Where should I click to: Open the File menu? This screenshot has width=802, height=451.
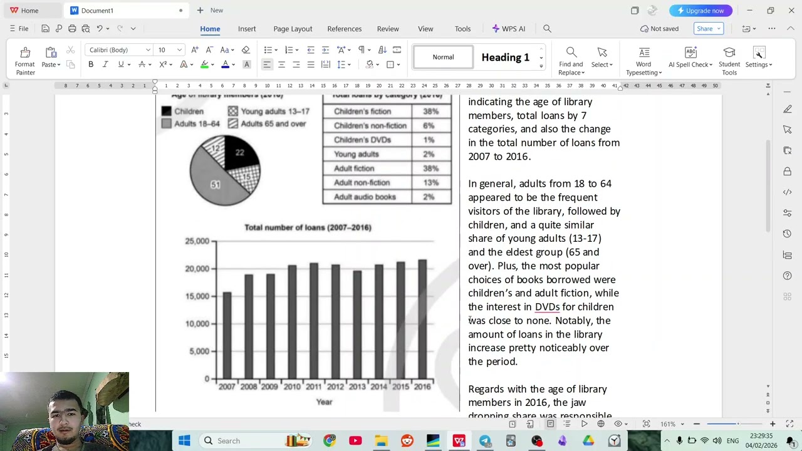click(x=19, y=29)
